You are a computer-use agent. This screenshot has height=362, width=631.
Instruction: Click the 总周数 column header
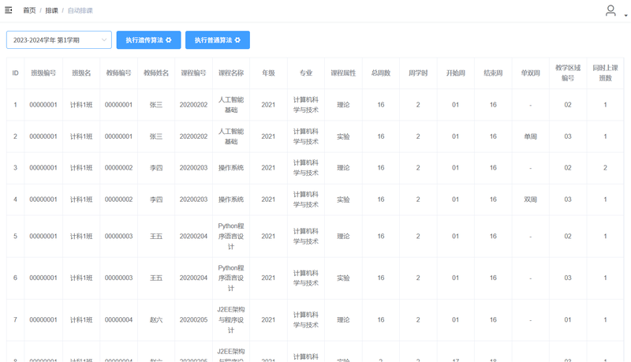coord(381,73)
